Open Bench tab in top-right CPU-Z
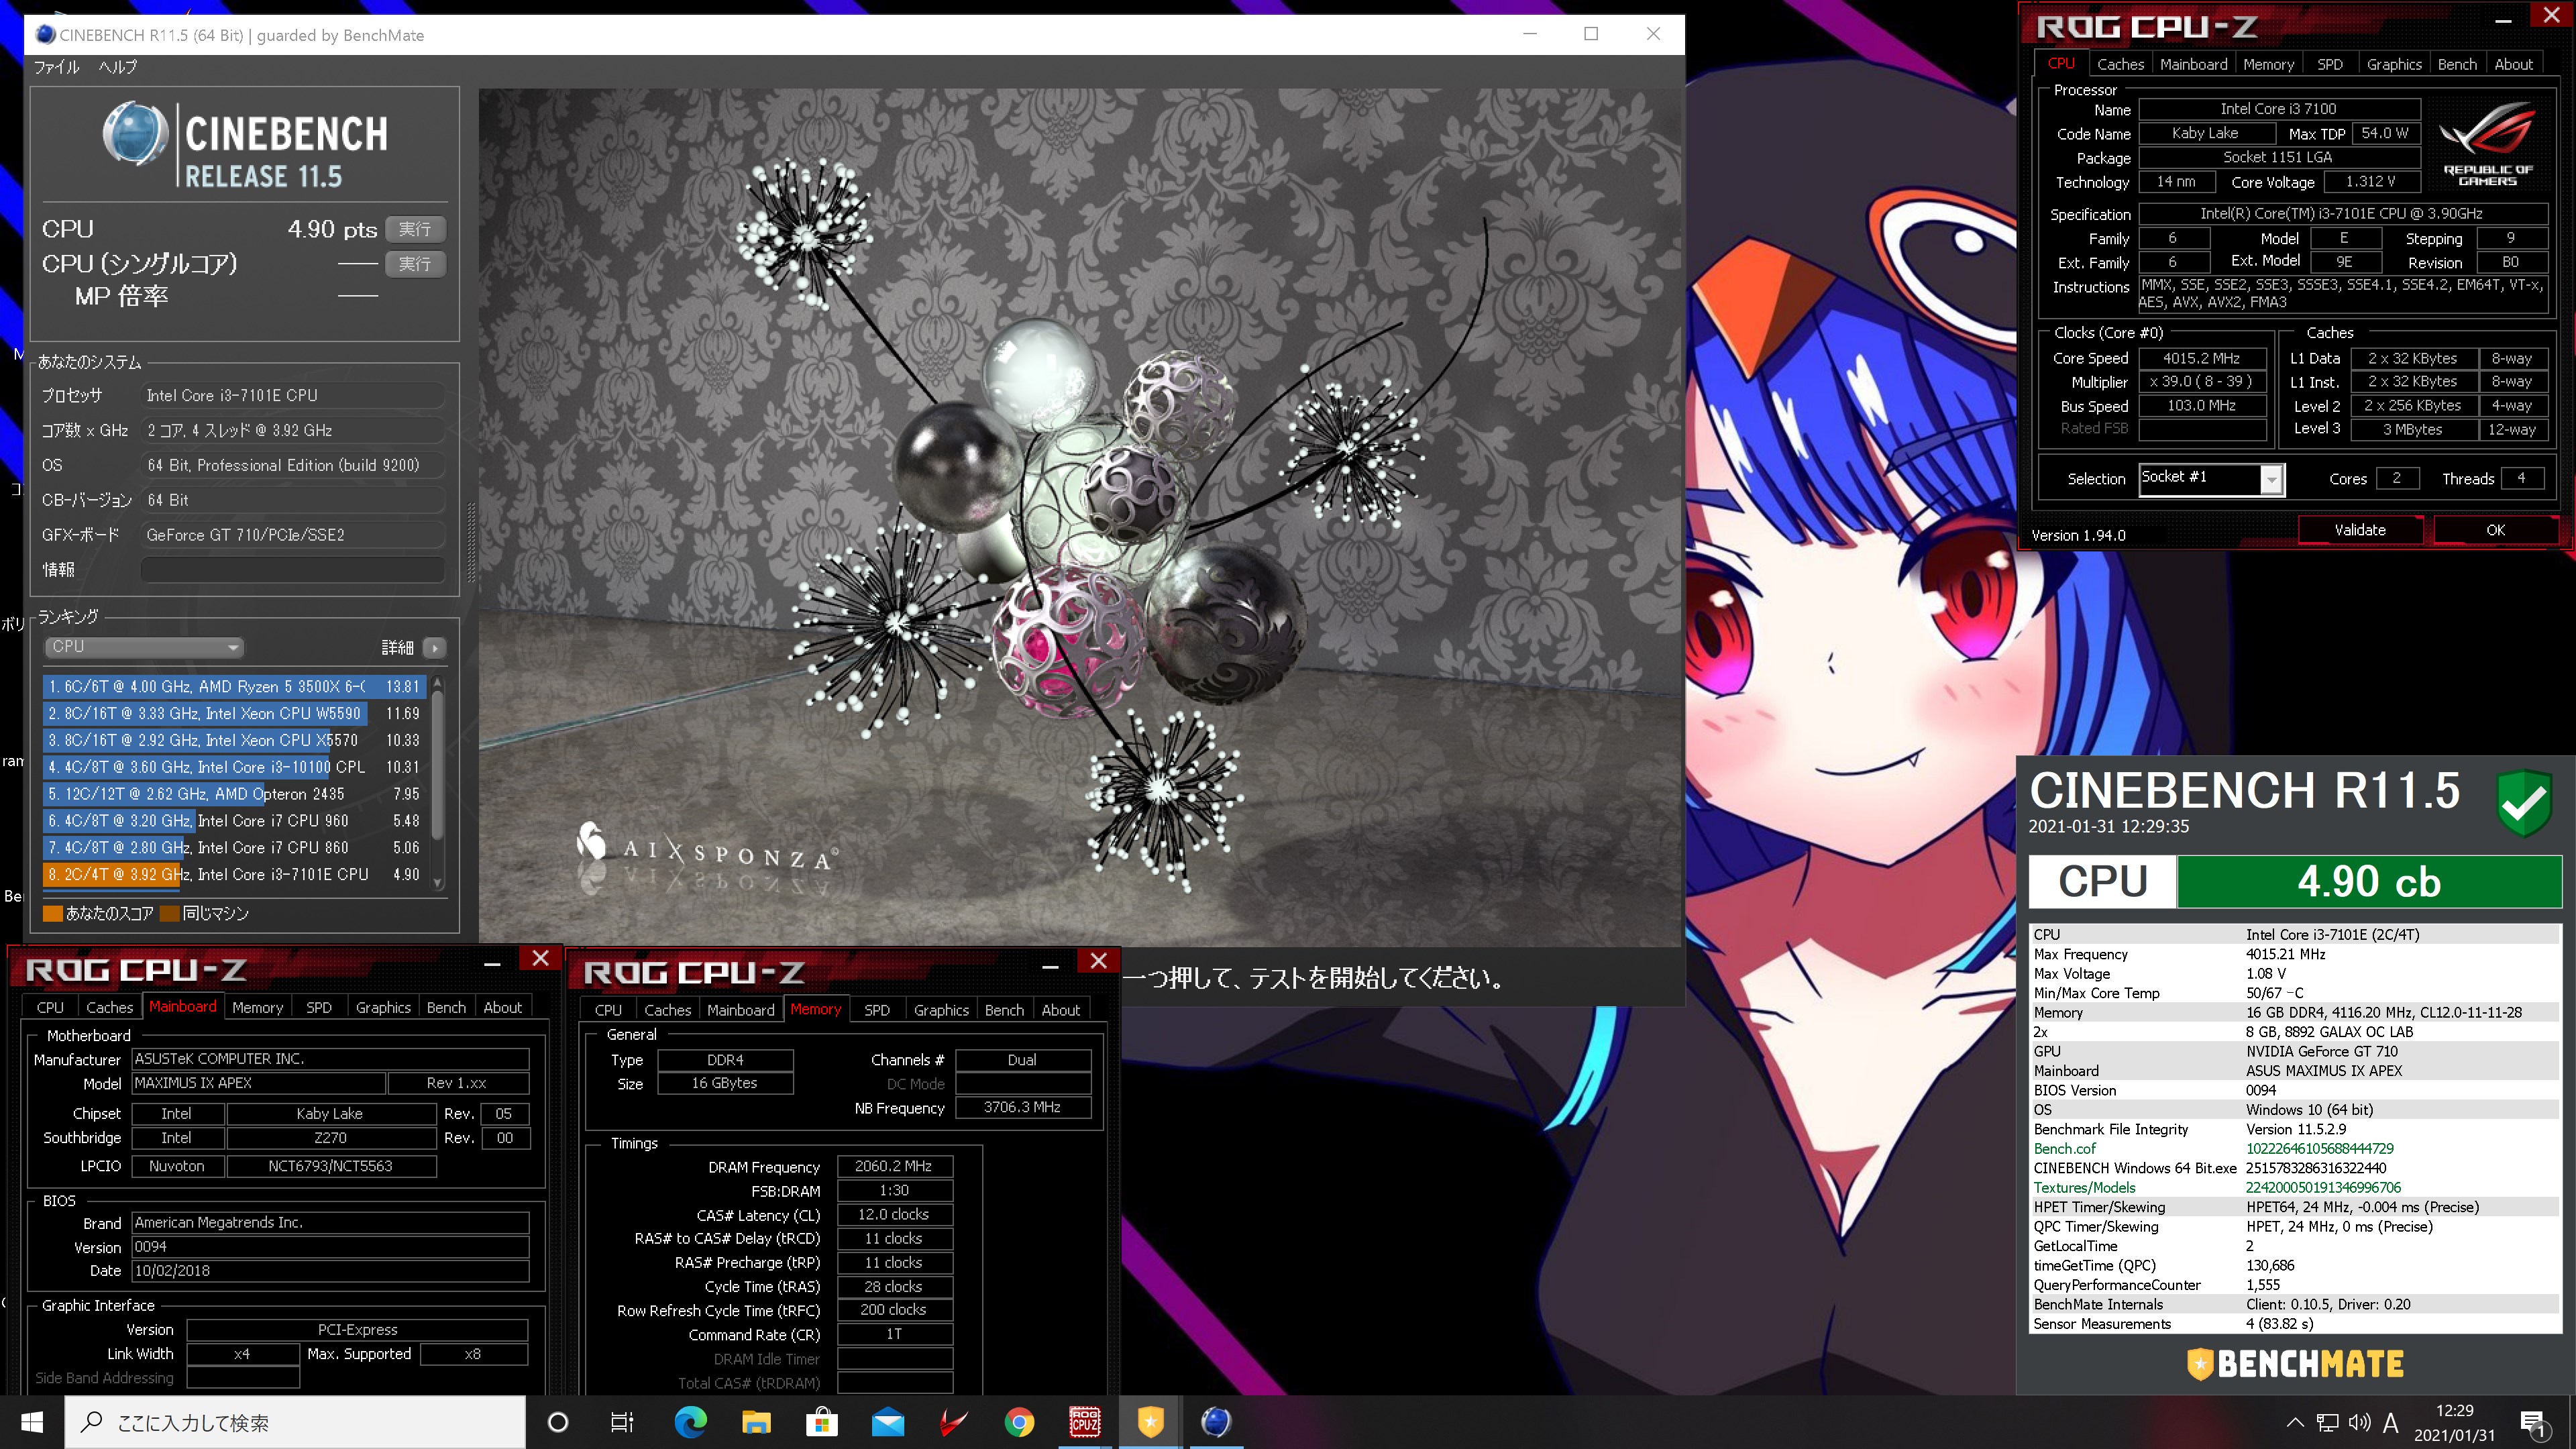 pos(2457,64)
